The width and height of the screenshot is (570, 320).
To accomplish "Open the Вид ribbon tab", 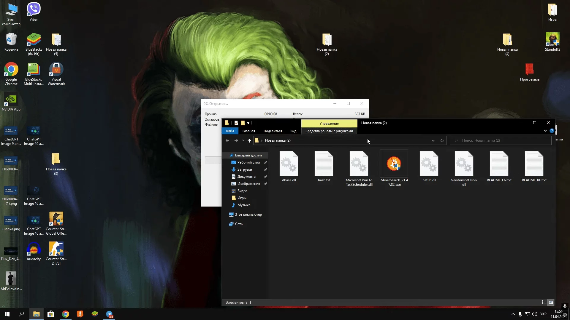I will tap(293, 131).
